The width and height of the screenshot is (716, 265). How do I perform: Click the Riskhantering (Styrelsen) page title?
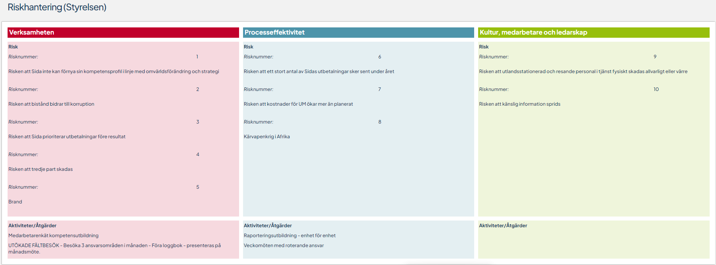tap(57, 7)
